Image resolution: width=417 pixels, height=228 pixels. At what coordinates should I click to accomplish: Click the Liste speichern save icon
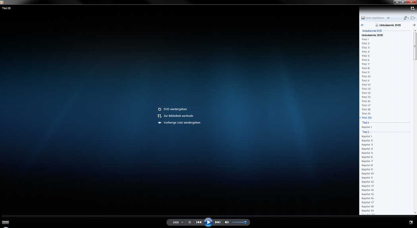pos(363,18)
